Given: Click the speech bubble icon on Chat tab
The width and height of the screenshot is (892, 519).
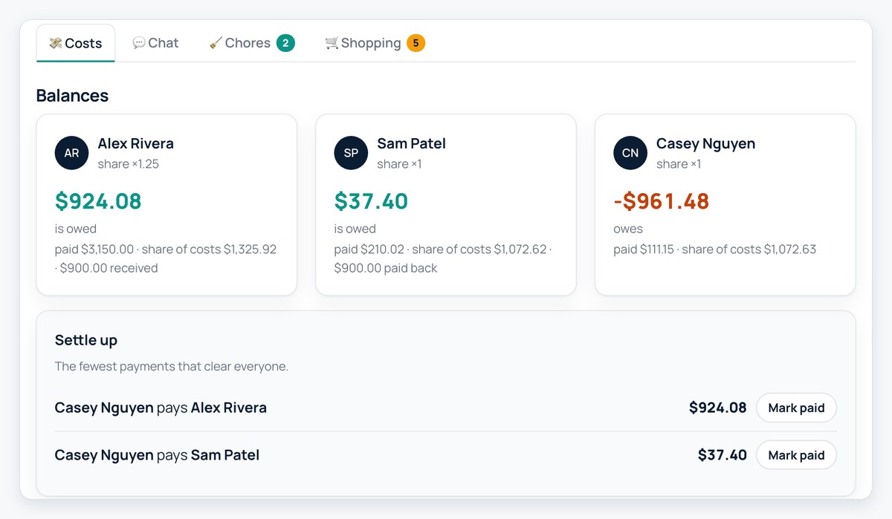Looking at the screenshot, I should pyautogui.click(x=139, y=43).
